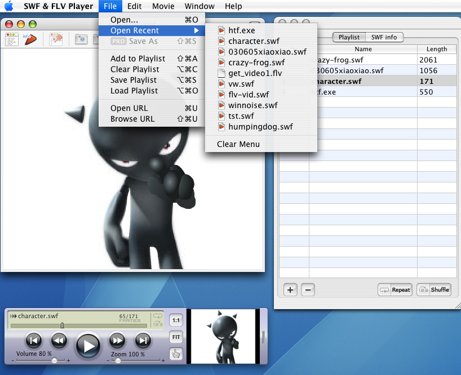Screen dimensions: 461x375
Task: Click the SWF info toolbar icon
Action: tap(29, 39)
